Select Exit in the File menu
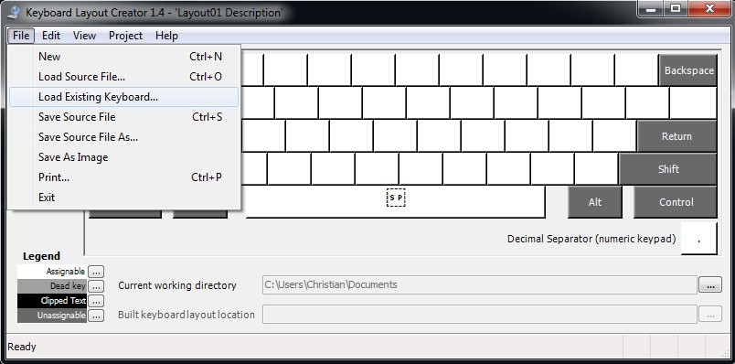The width and height of the screenshot is (735, 364). coord(123,198)
